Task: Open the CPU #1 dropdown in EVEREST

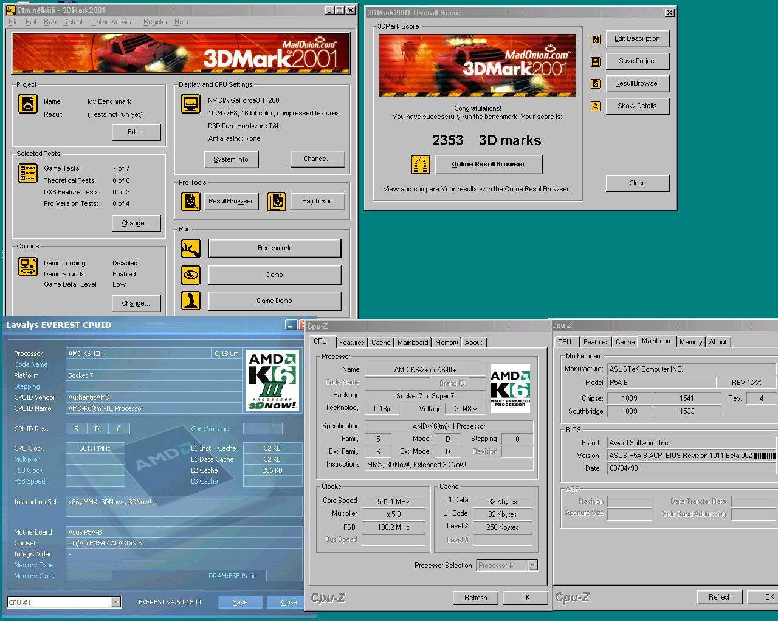Action: coord(116,603)
